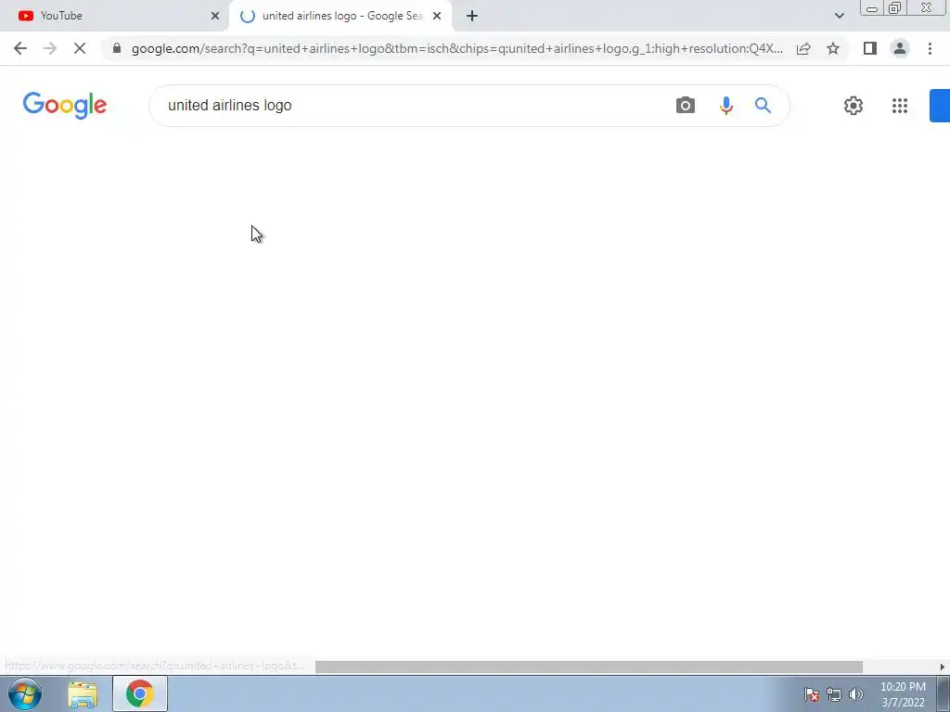Image resolution: width=950 pixels, height=712 pixels.
Task: Click Show desktop button
Action: click(x=944, y=693)
